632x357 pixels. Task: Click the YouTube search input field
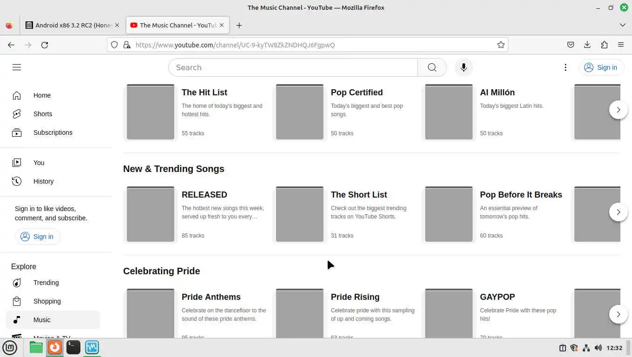tap(293, 67)
